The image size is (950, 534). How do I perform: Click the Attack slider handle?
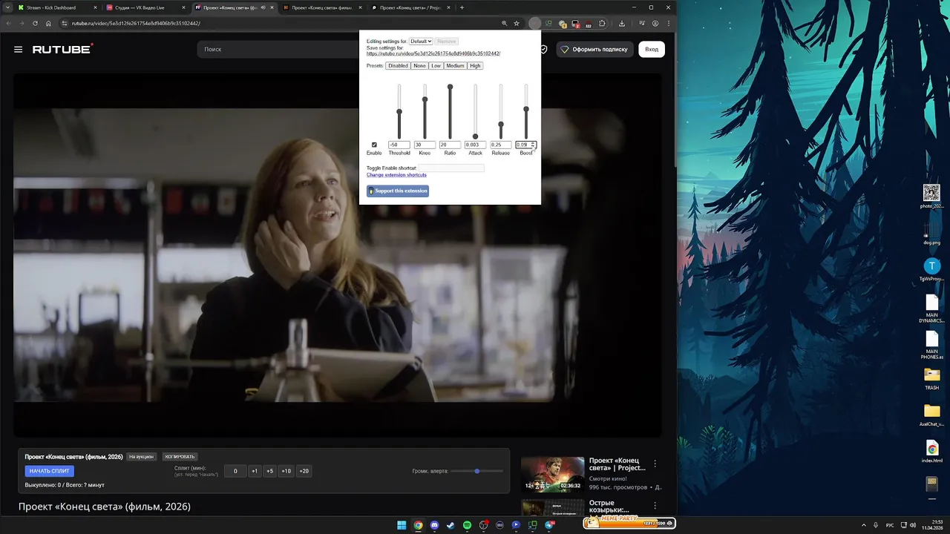point(475,136)
